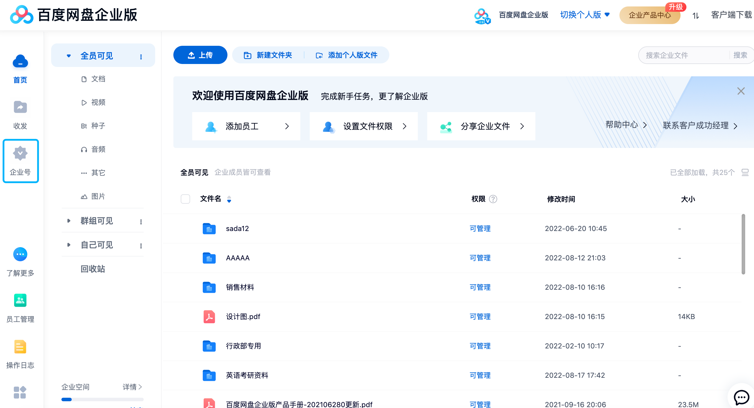Open the 回收站 recycle bin
Screen dimensions: 754x408
point(93,269)
